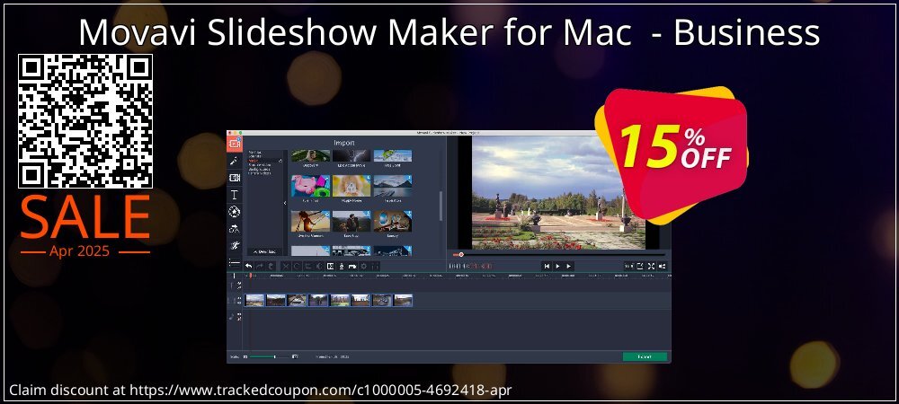Toggle preview volume speaker icon
Viewport: 899px width, 404px height.
click(663, 266)
